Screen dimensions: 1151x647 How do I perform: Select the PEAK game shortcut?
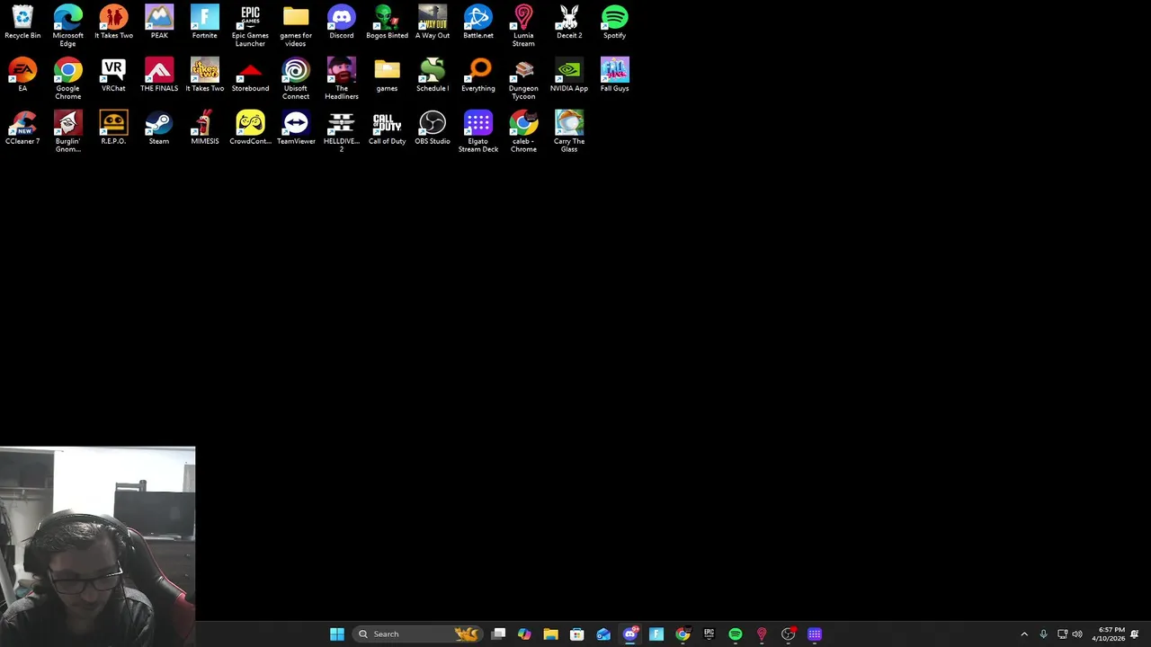pyautogui.click(x=159, y=22)
